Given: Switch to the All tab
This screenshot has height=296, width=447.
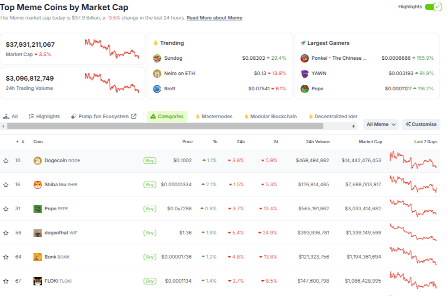Looking at the screenshot, I should click(10, 116).
